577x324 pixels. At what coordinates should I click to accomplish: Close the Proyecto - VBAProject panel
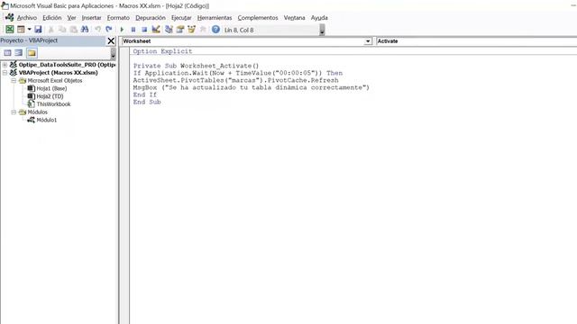tap(111, 40)
